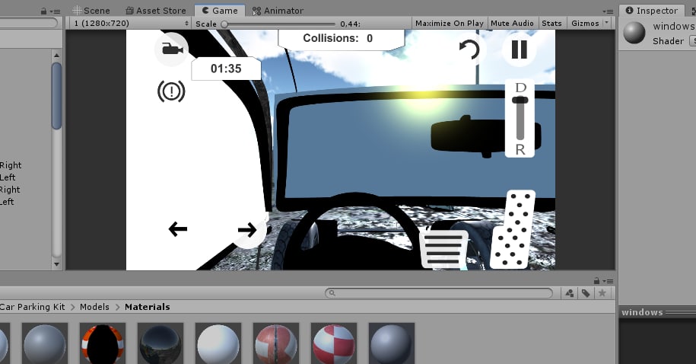Click the 01:35 timer display
Viewport: 696px width, 364px height.
pyautogui.click(x=226, y=69)
